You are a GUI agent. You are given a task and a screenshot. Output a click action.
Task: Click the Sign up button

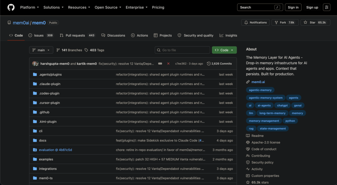tap(312, 7)
